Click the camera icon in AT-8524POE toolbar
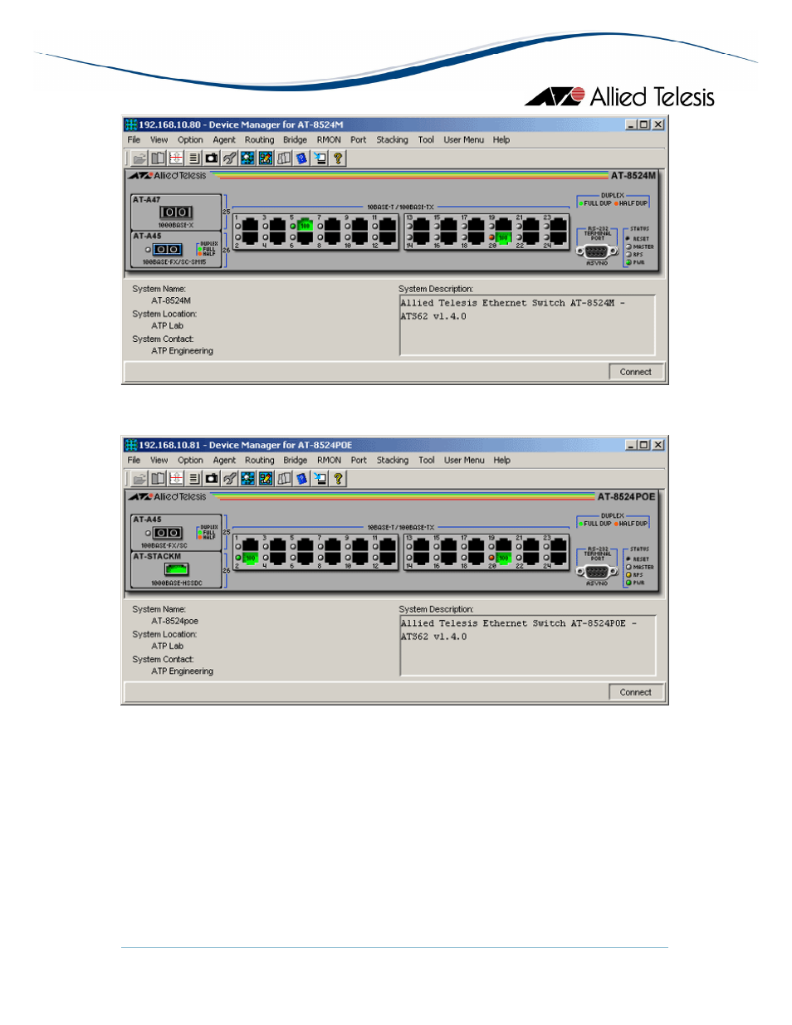 point(212,478)
